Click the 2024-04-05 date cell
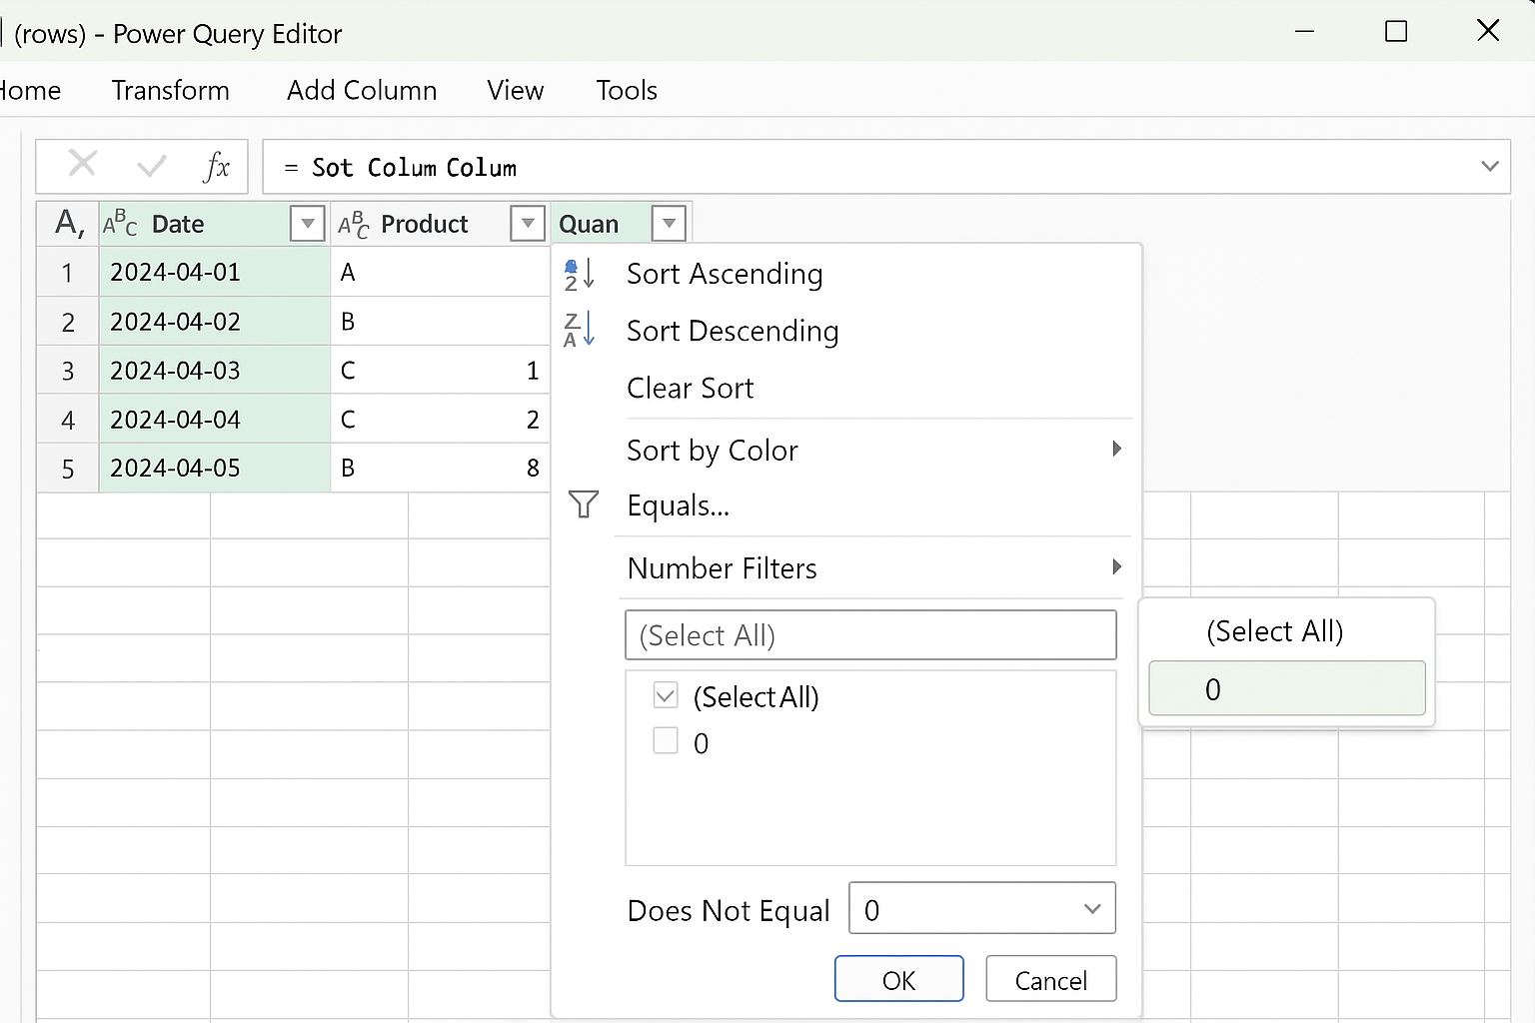The height and width of the screenshot is (1023, 1535). 215,468
